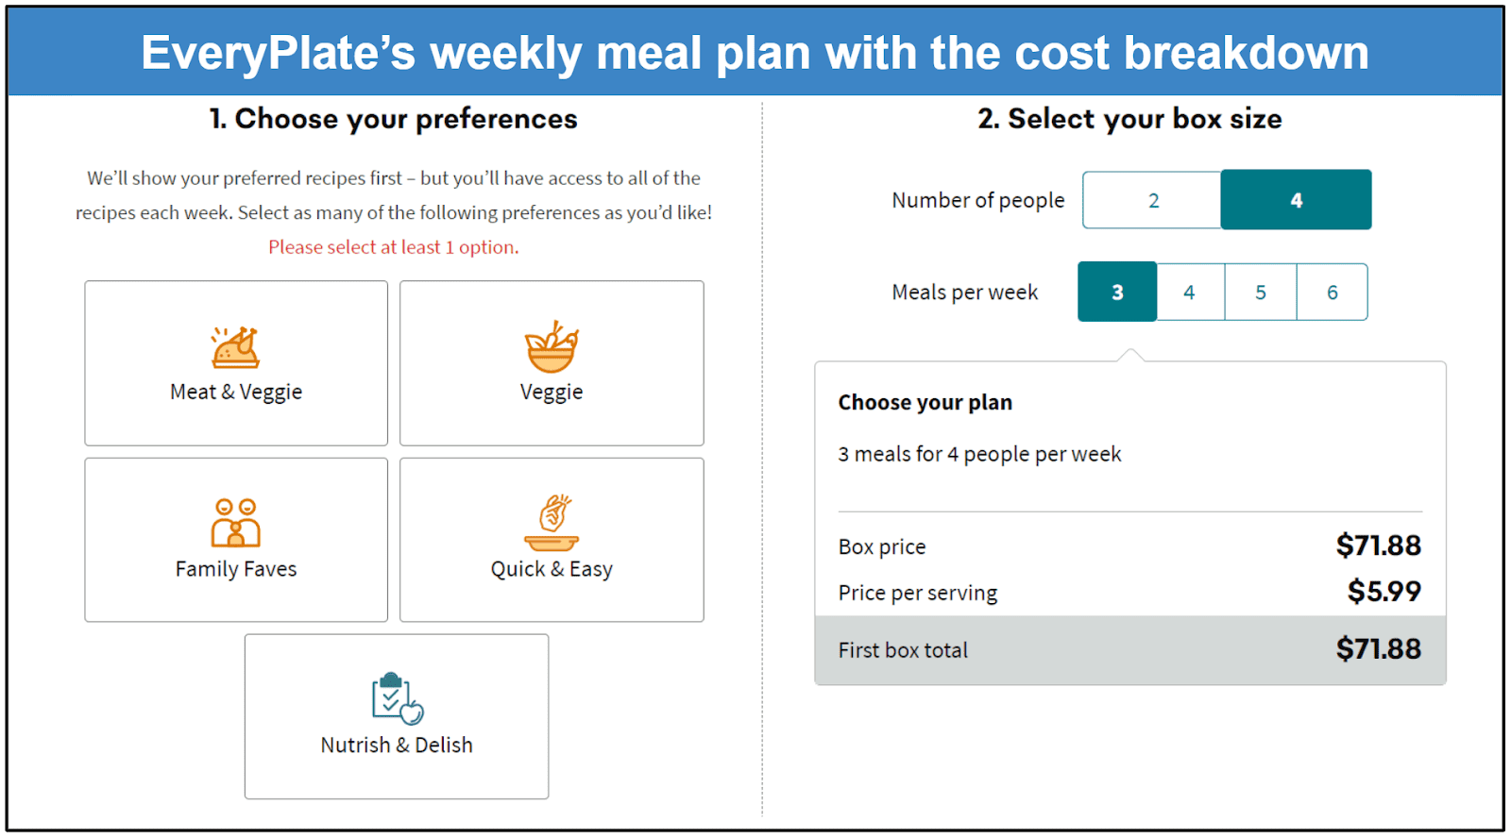This screenshot has height=838, width=1511.
Task: Click the Box price amount $71.88
Action: (1378, 545)
